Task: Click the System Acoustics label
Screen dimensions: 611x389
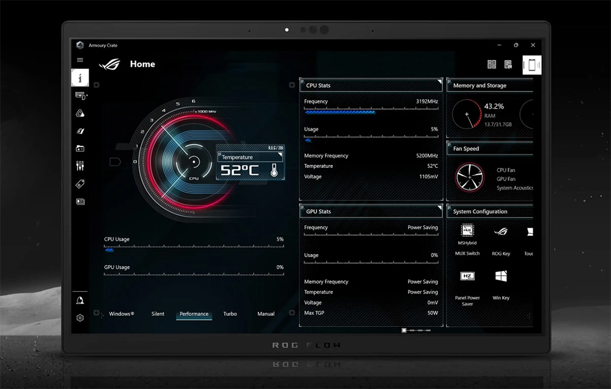Action: 514,187
